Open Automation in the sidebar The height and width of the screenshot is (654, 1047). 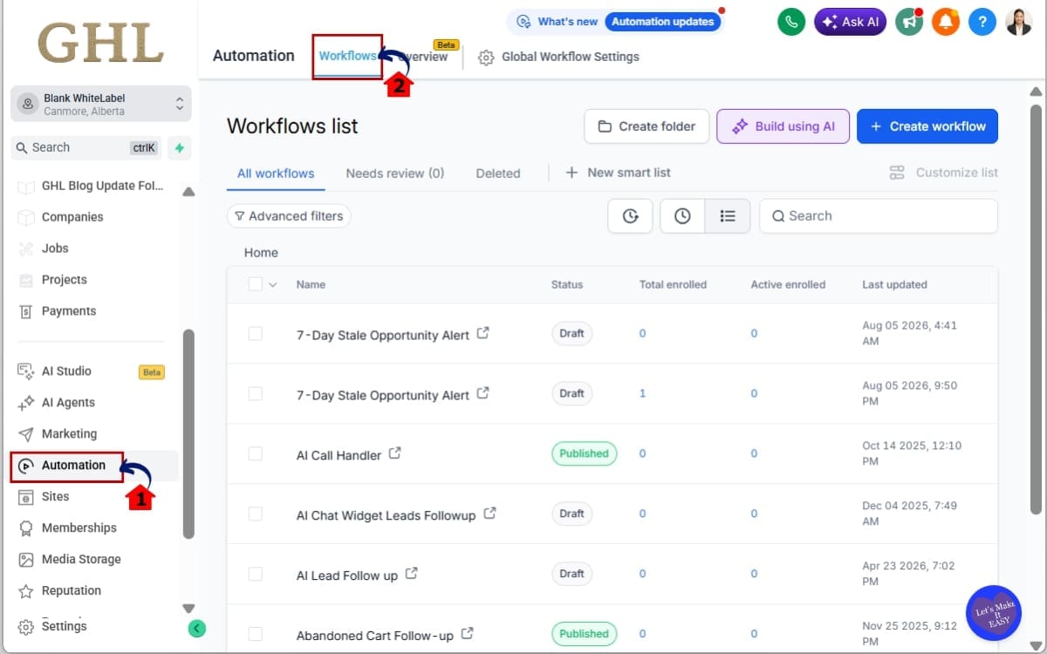pos(73,466)
